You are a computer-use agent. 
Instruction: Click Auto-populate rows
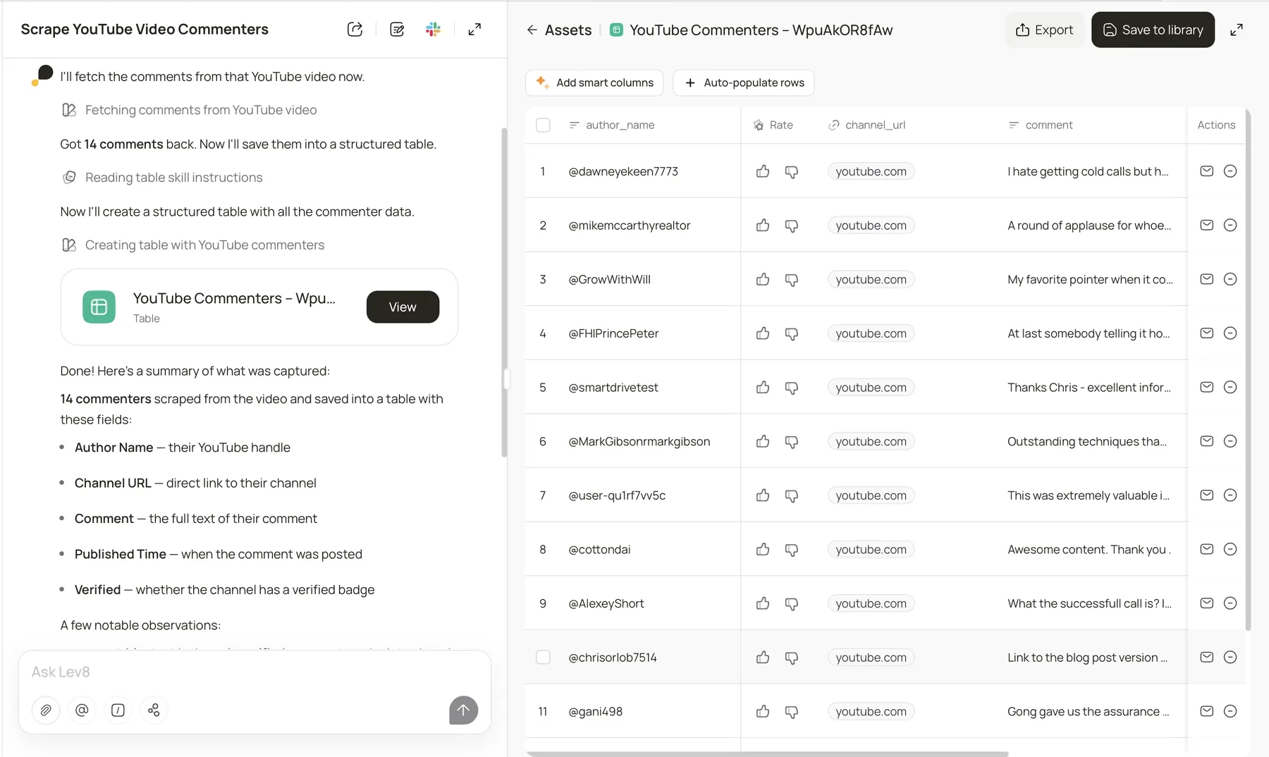(x=744, y=82)
